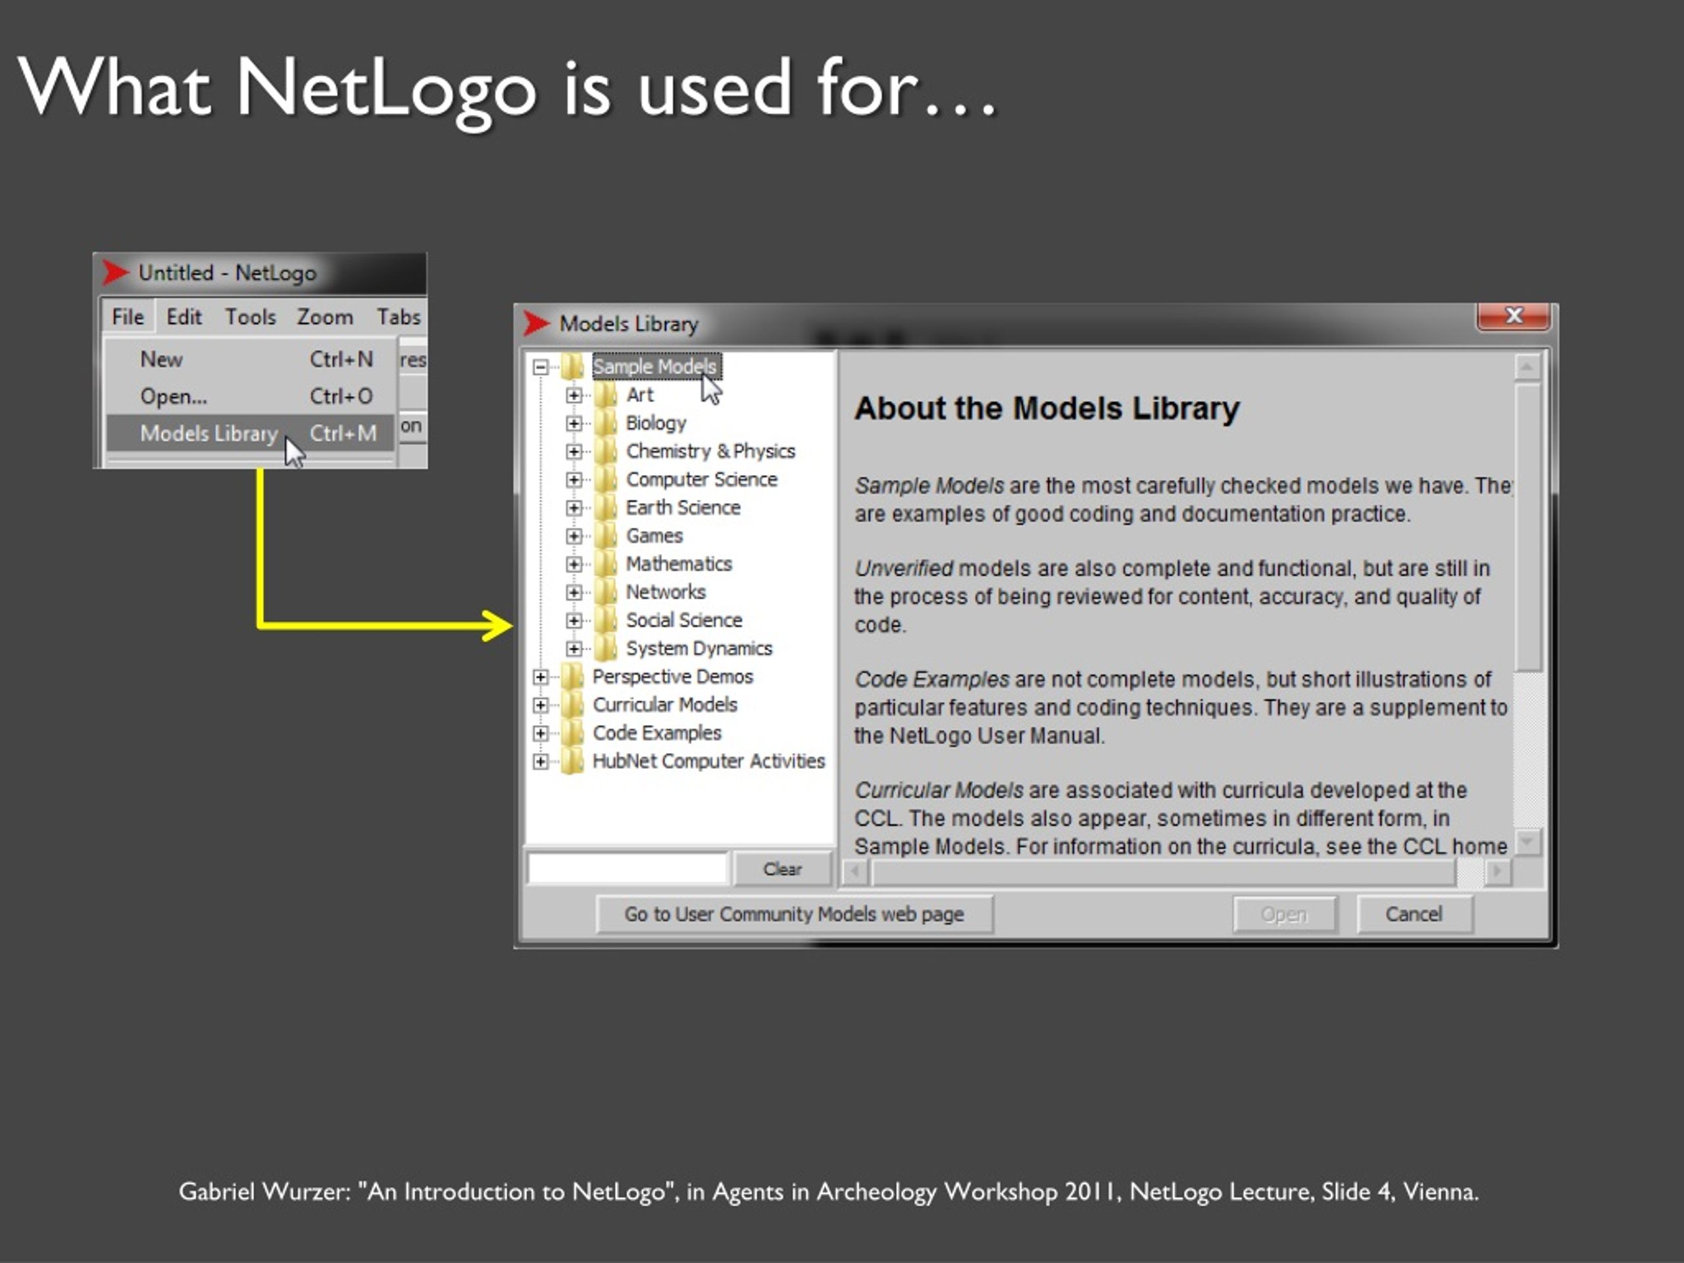Click the Code Examples folder icon

572,732
